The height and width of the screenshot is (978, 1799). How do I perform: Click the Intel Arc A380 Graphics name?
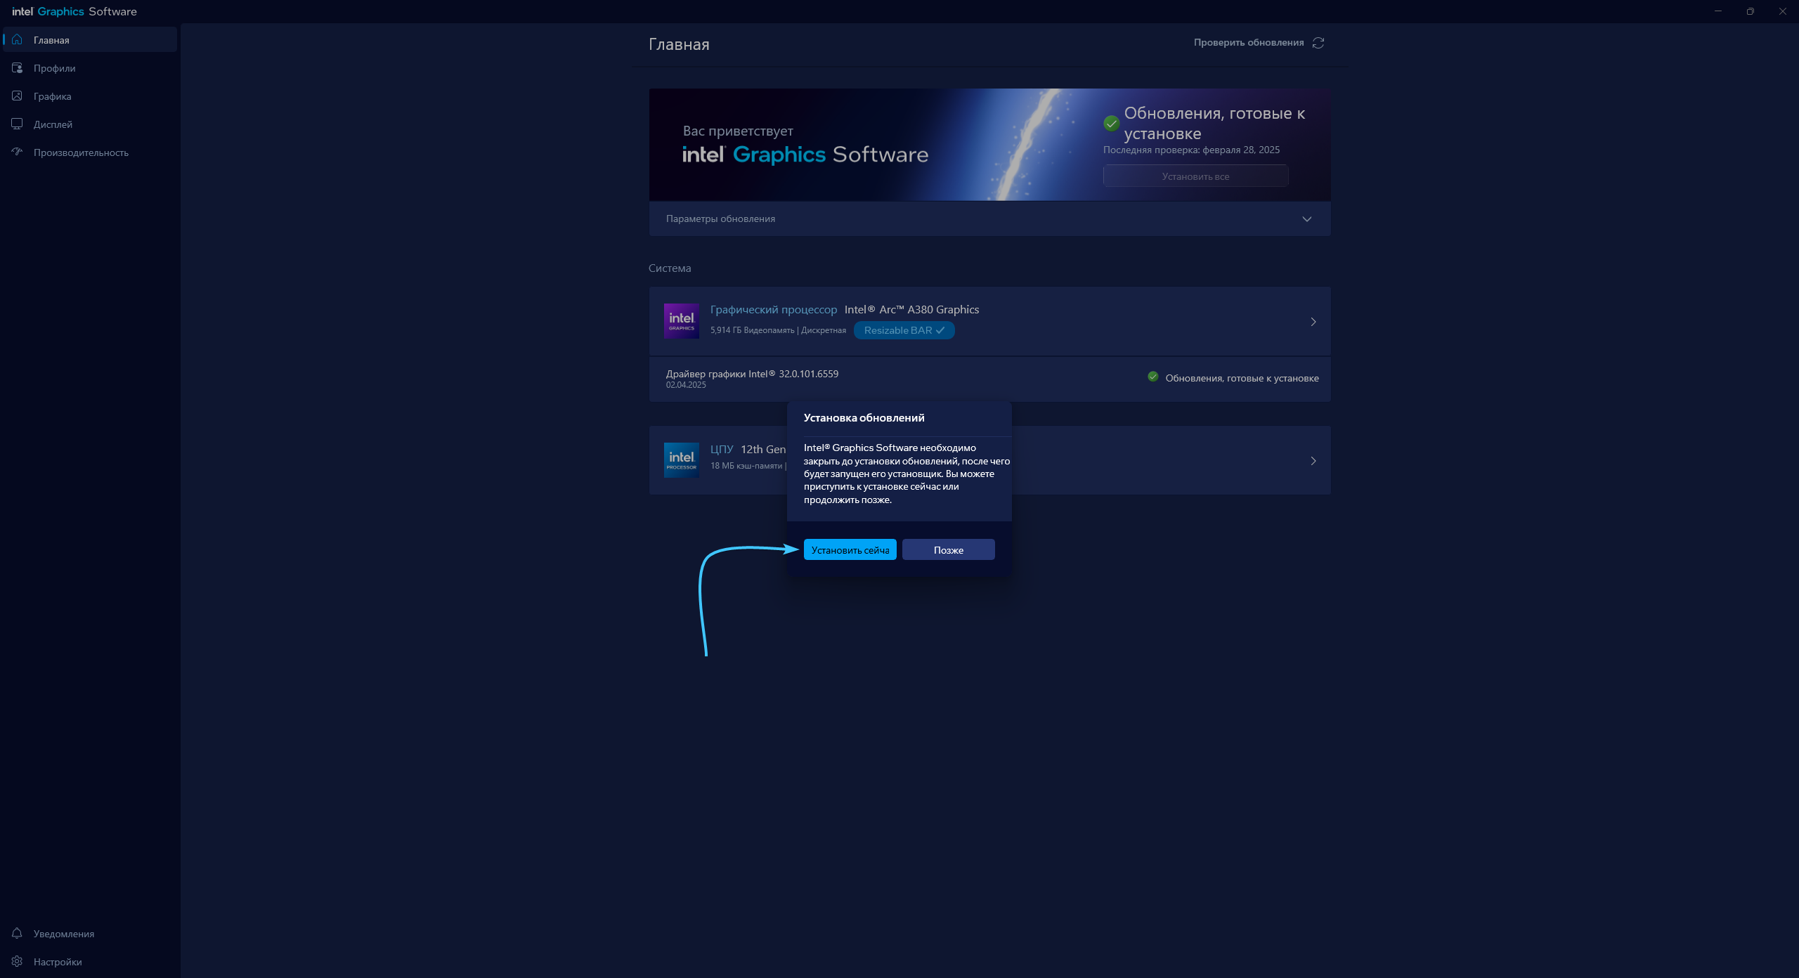tap(911, 310)
